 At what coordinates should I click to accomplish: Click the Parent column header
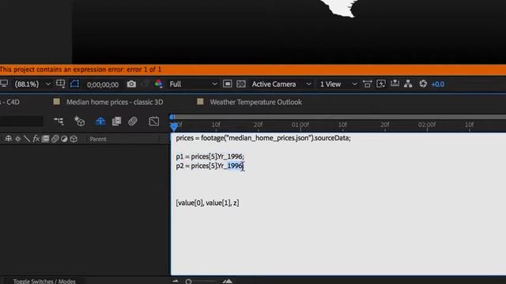(x=98, y=139)
